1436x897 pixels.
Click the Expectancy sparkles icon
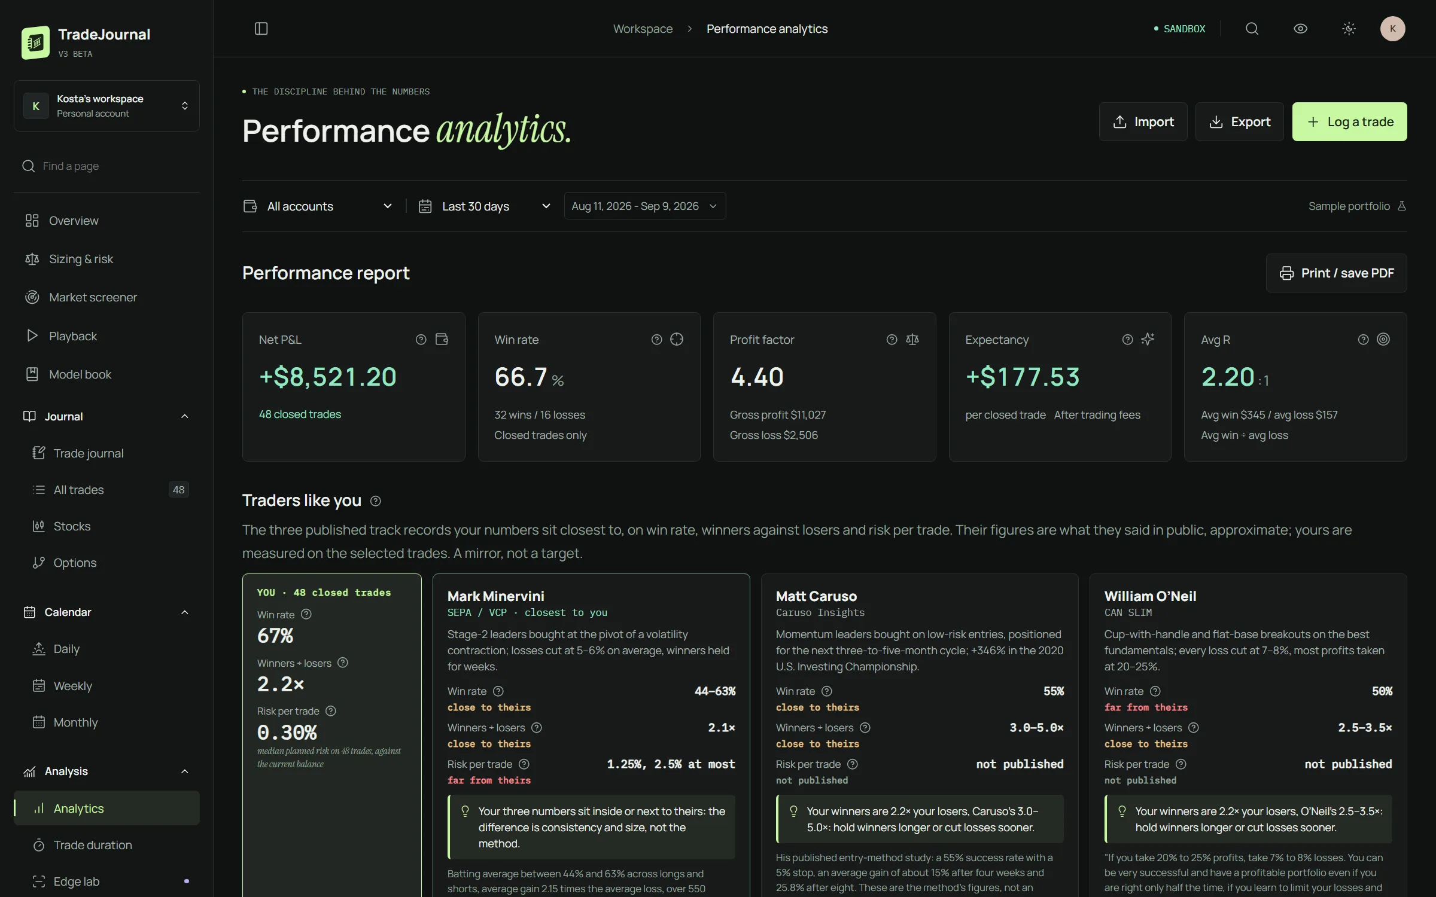[x=1148, y=340]
